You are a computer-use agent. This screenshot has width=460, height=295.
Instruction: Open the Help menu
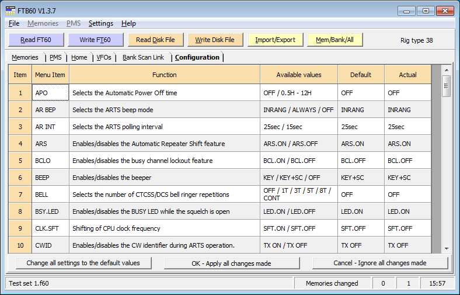[128, 23]
